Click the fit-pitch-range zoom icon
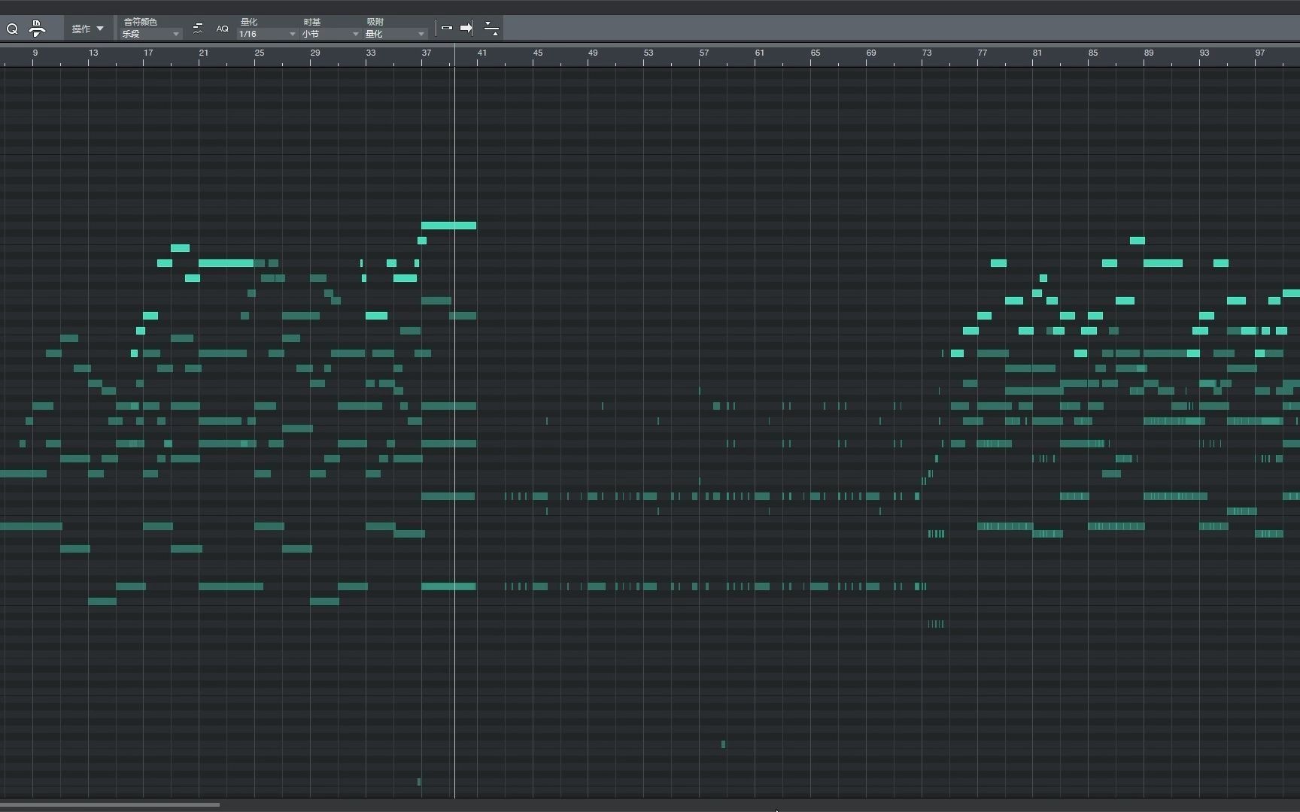1300x812 pixels. [x=491, y=29]
